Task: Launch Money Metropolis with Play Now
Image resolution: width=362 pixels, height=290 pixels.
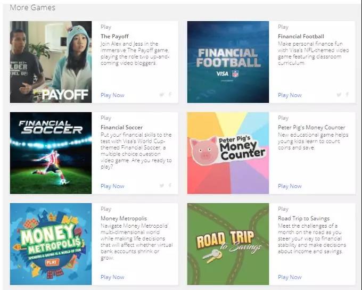Action: [112, 277]
